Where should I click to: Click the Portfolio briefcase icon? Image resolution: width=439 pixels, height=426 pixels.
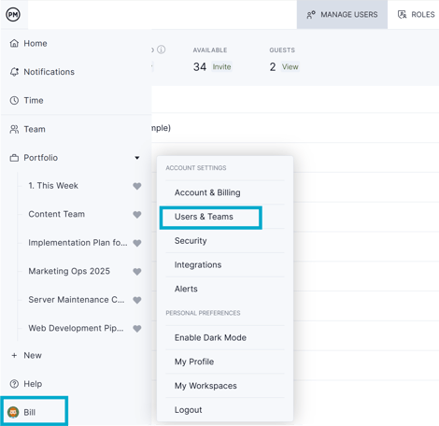tap(14, 158)
